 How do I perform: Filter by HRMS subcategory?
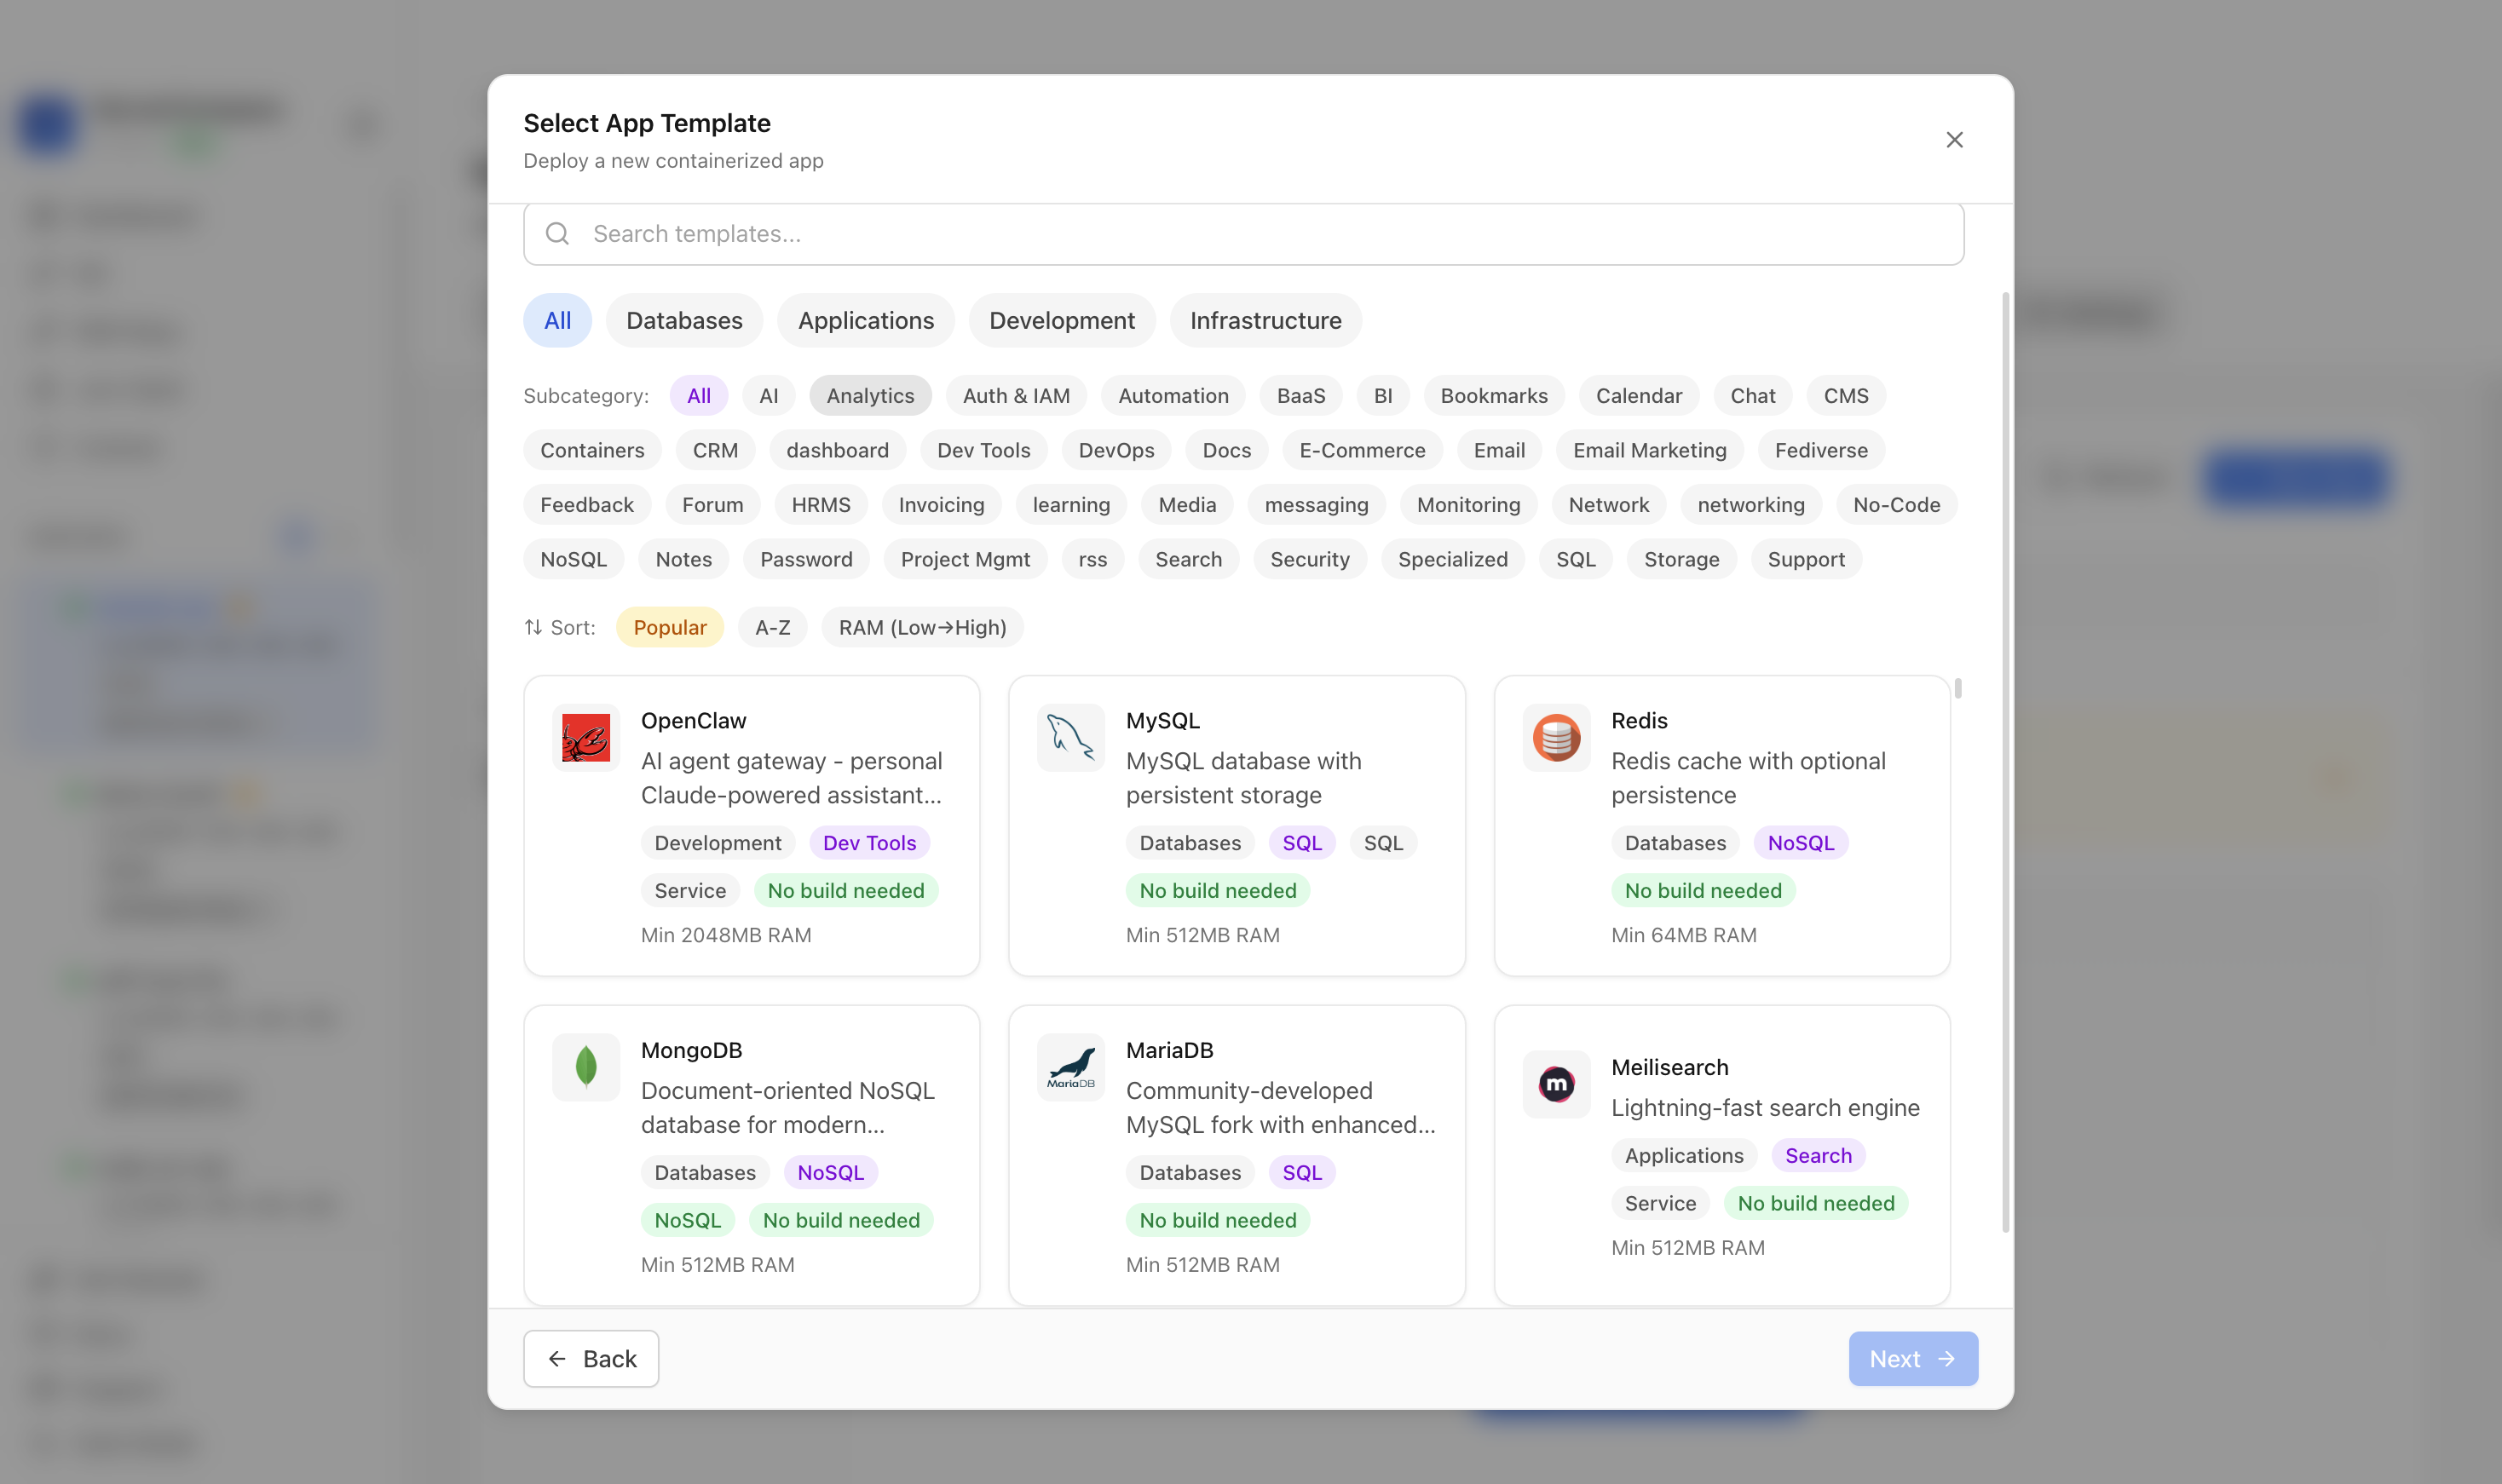pos(820,505)
